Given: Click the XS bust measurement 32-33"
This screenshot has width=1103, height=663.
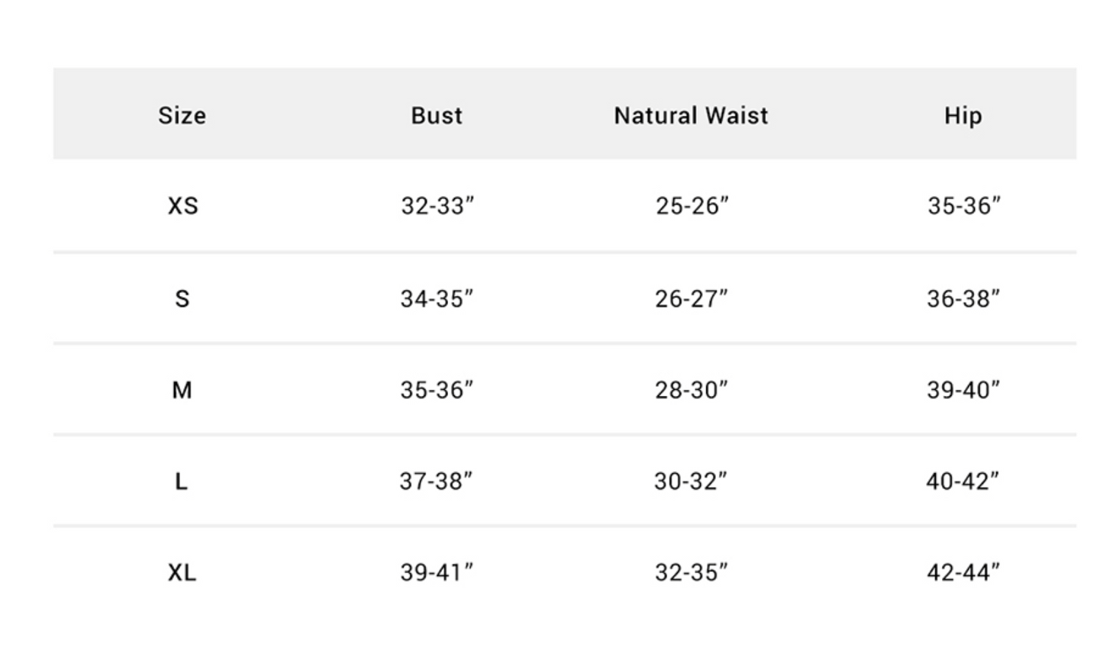Looking at the screenshot, I should (437, 206).
